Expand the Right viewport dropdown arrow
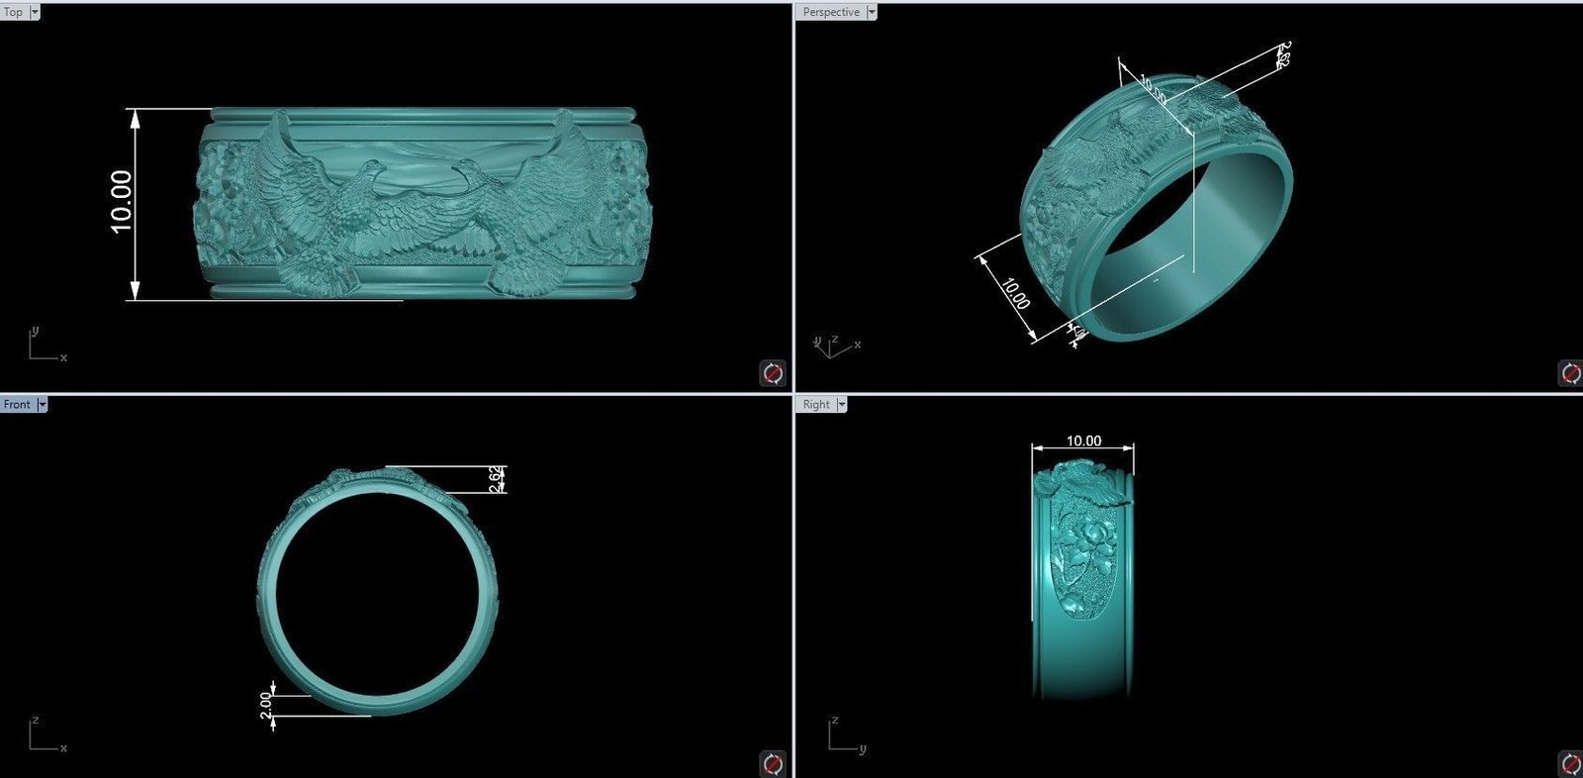1583x778 pixels. [x=842, y=404]
